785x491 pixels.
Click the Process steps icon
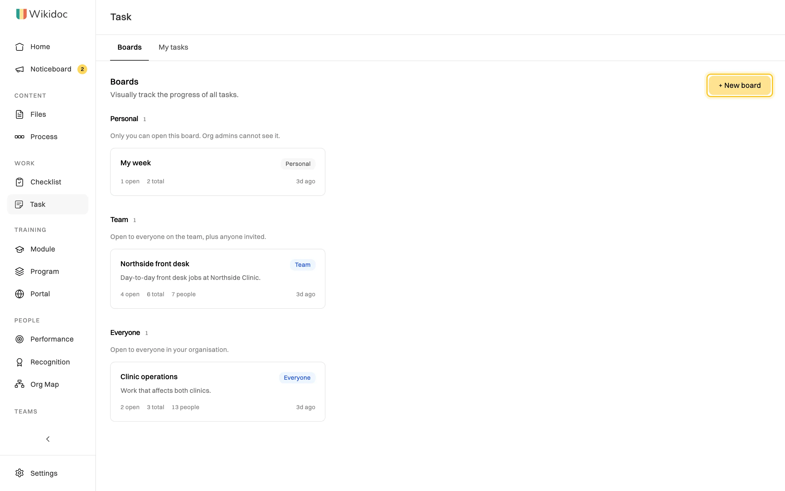coord(19,137)
